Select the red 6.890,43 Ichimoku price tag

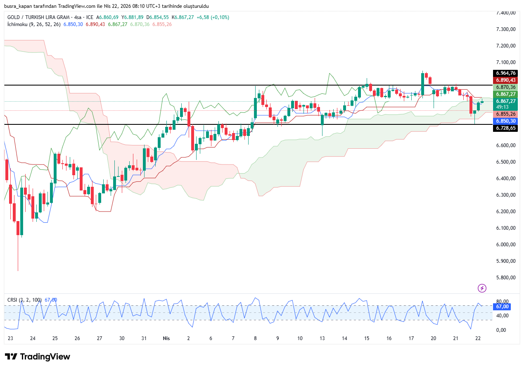pyautogui.click(x=506, y=80)
